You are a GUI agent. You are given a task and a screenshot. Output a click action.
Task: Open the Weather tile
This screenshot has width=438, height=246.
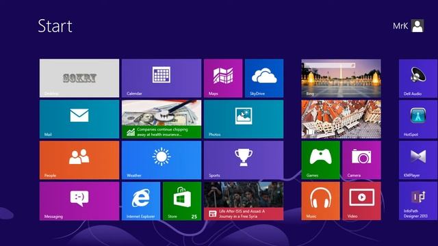click(162, 160)
